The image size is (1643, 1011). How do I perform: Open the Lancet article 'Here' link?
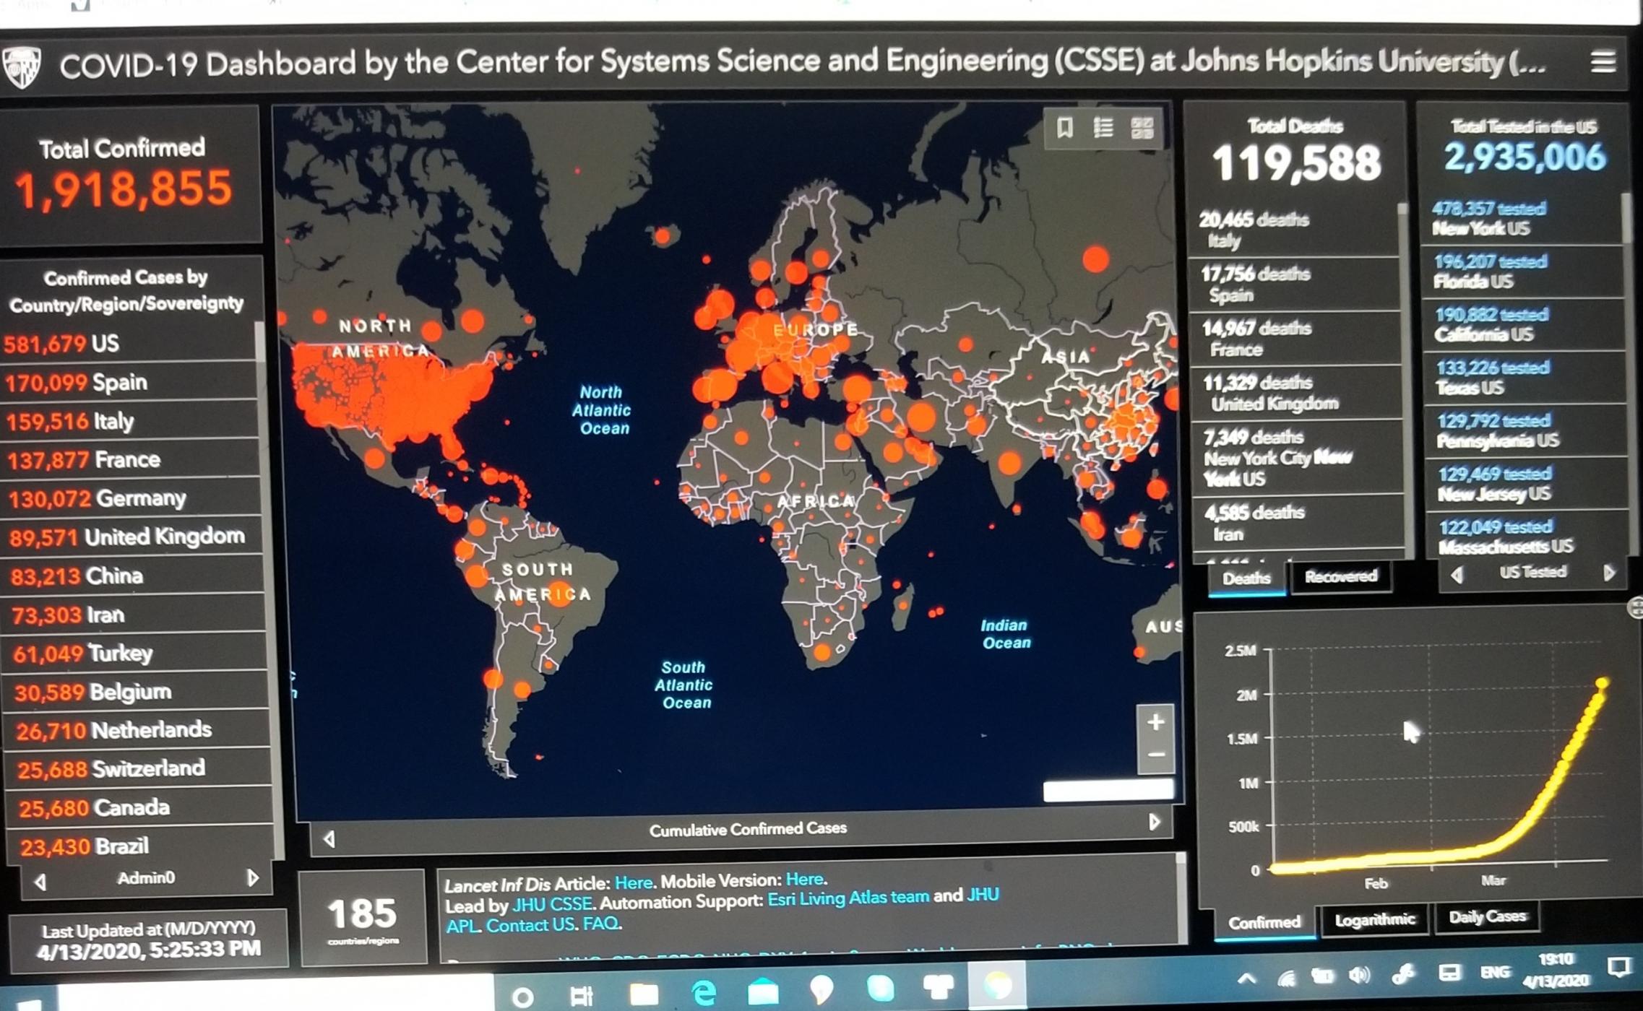[633, 882]
